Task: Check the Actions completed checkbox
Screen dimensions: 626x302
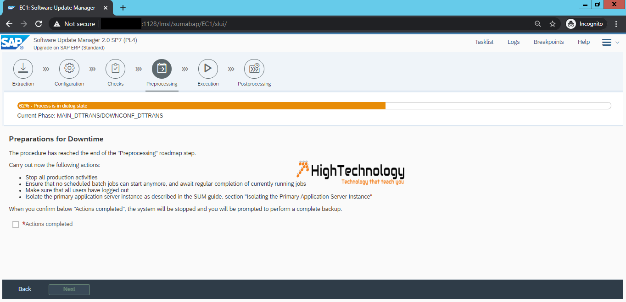Action: point(16,224)
